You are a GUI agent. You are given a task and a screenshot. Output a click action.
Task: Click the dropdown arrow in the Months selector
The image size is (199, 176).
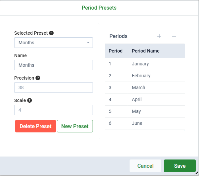pos(88,43)
